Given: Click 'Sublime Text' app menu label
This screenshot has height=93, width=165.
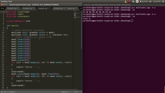Looking at the screenshot, I should pos(6,2).
